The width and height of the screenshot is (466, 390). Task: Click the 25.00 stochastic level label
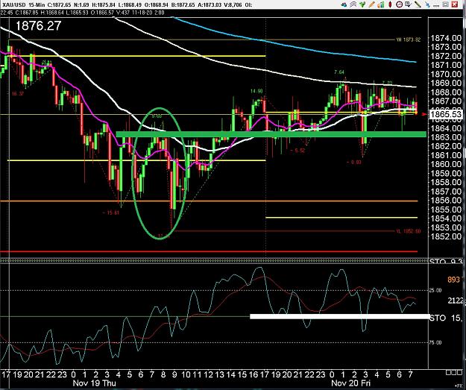coord(435,290)
